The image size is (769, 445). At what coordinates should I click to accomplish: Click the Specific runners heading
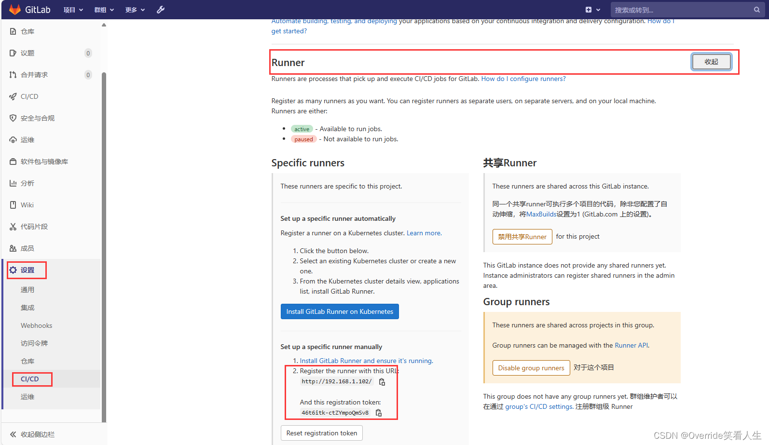(x=308, y=163)
